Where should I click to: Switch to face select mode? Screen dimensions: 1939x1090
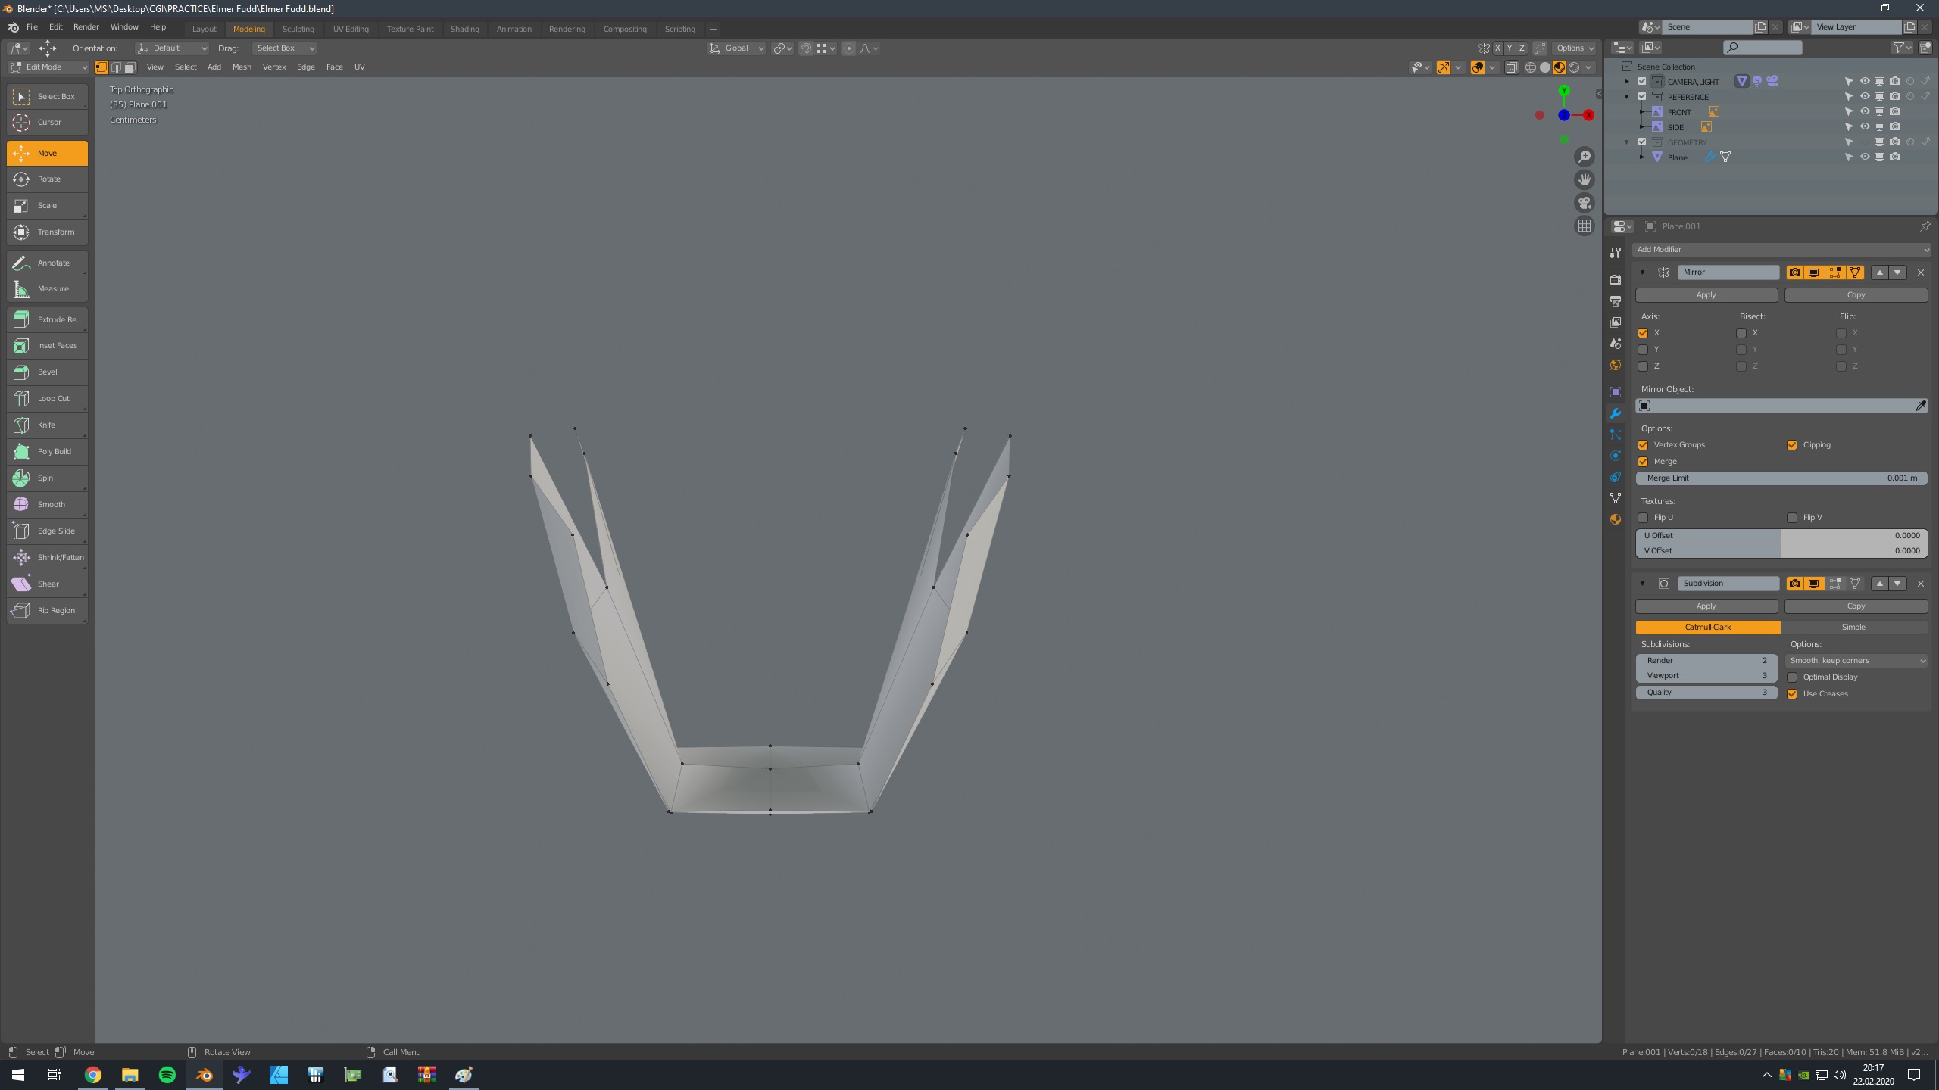(x=130, y=67)
